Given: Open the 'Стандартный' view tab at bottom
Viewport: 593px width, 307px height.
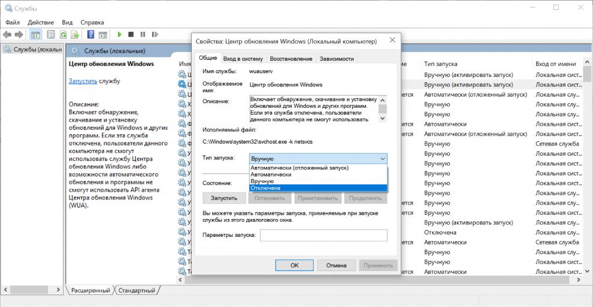Looking at the screenshot, I should pyautogui.click(x=137, y=290).
